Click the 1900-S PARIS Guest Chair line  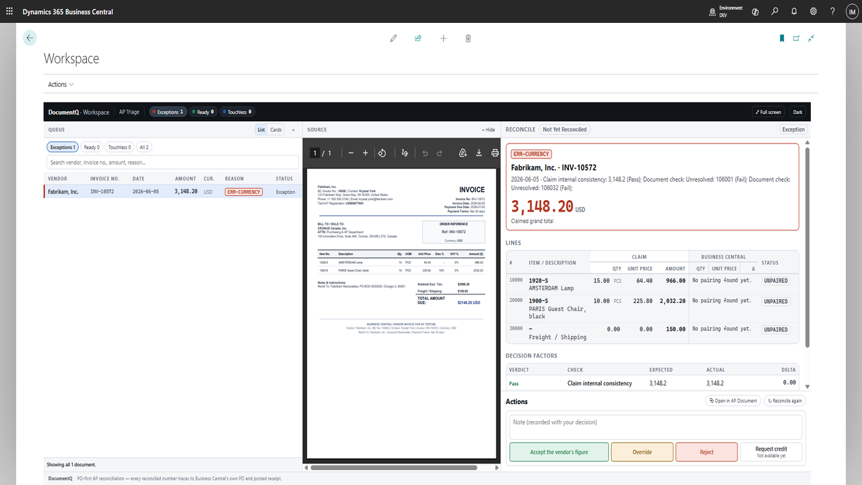tap(652, 309)
